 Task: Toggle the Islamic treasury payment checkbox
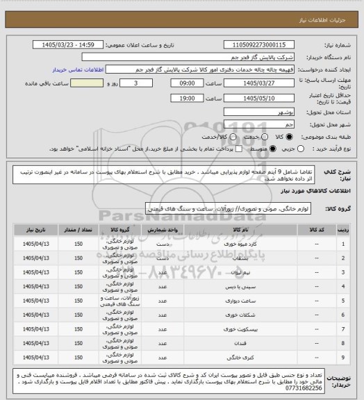[239, 149]
